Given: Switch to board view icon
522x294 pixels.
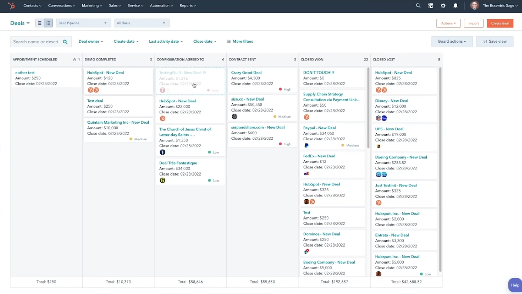Looking at the screenshot, I should point(48,23).
